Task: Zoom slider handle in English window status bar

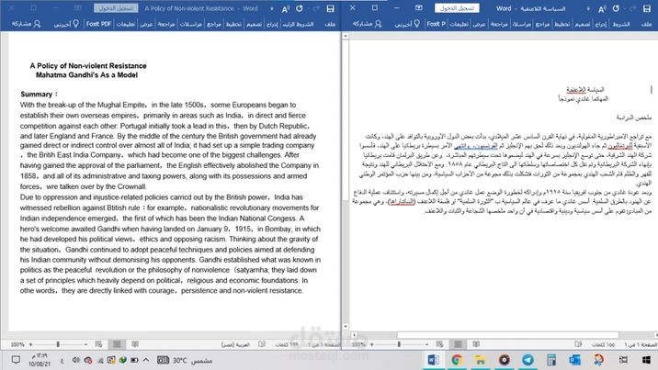Action: click(58, 344)
